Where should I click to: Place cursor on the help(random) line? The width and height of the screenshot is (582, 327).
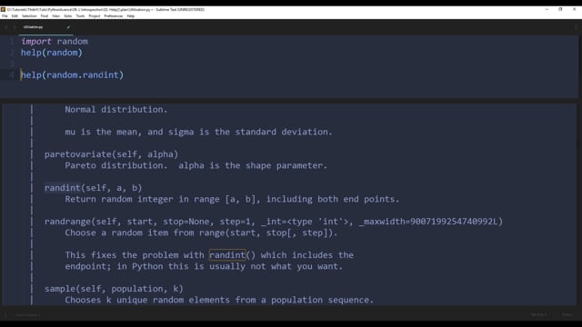pos(52,53)
